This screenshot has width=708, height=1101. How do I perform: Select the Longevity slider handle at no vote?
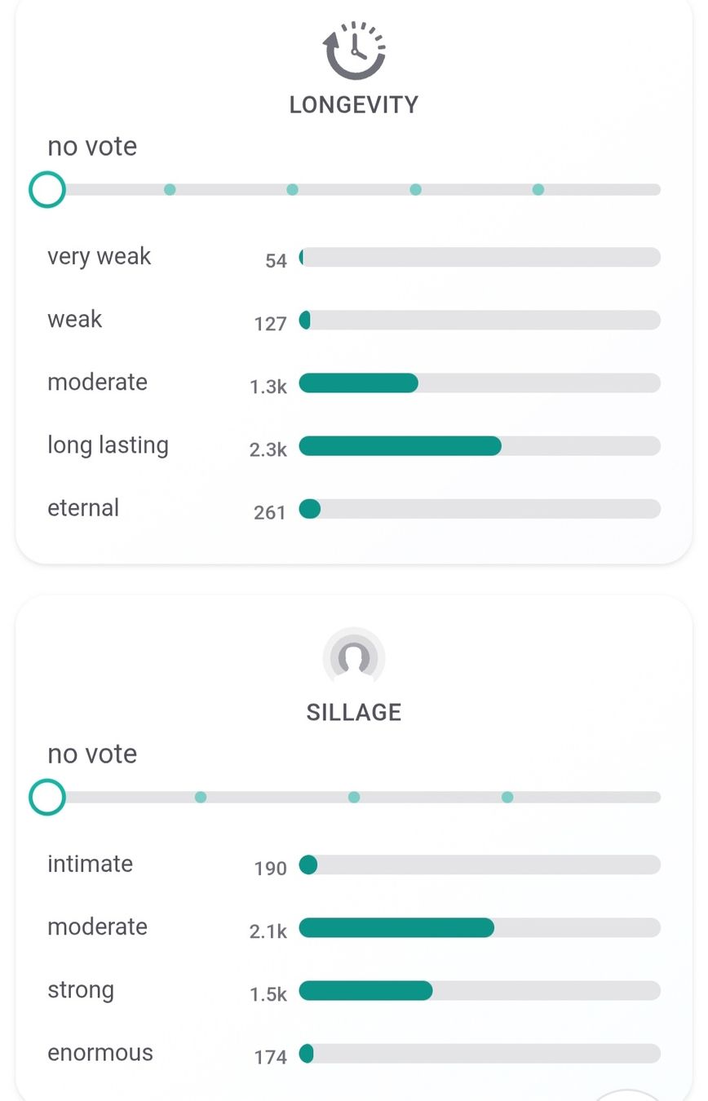tap(47, 189)
